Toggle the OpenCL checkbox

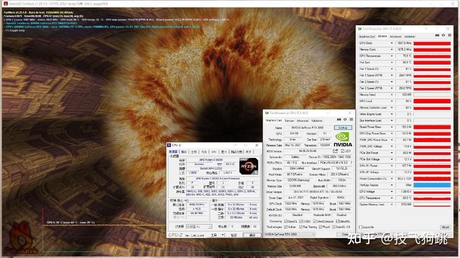pyautogui.click(x=286, y=221)
